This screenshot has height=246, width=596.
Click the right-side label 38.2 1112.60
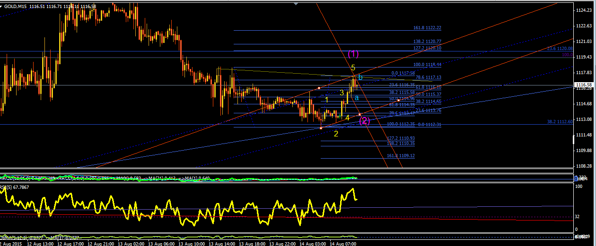click(x=560, y=121)
